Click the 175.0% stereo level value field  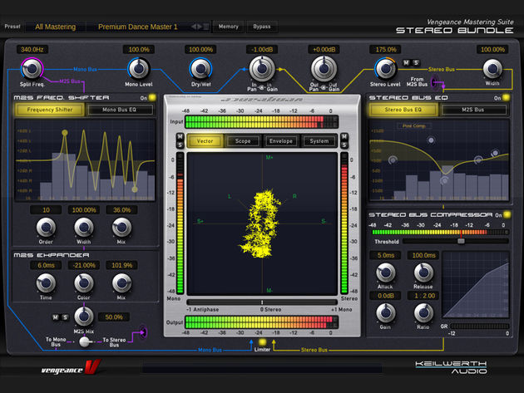coord(386,49)
